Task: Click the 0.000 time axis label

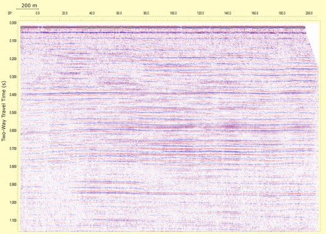Action: [x=13, y=23]
